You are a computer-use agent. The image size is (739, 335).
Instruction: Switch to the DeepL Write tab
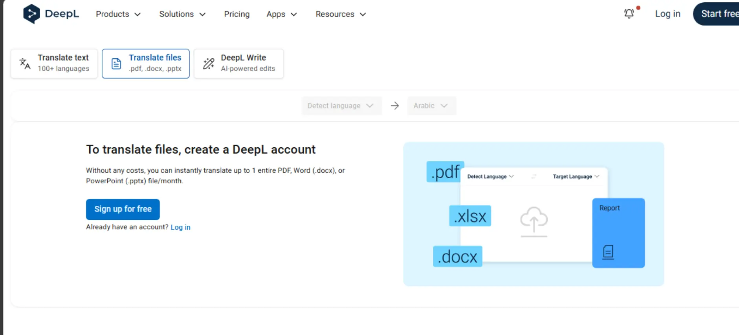[239, 63]
